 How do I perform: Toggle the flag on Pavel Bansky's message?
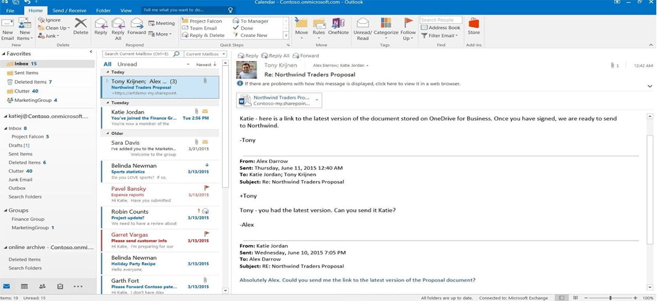(206, 188)
